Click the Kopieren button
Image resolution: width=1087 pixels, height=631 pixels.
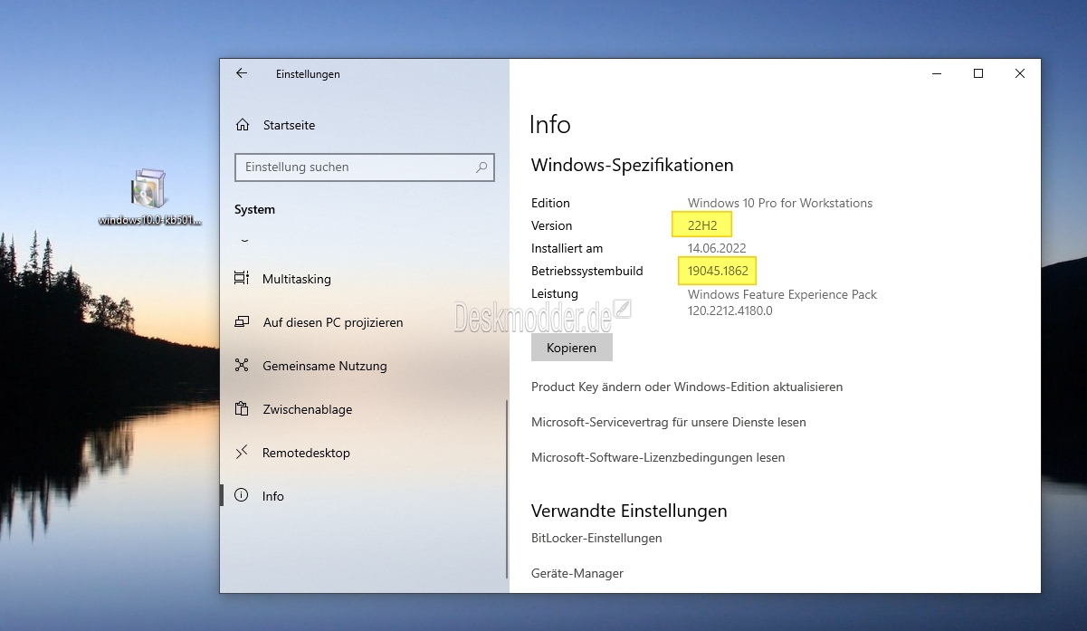[x=572, y=348]
